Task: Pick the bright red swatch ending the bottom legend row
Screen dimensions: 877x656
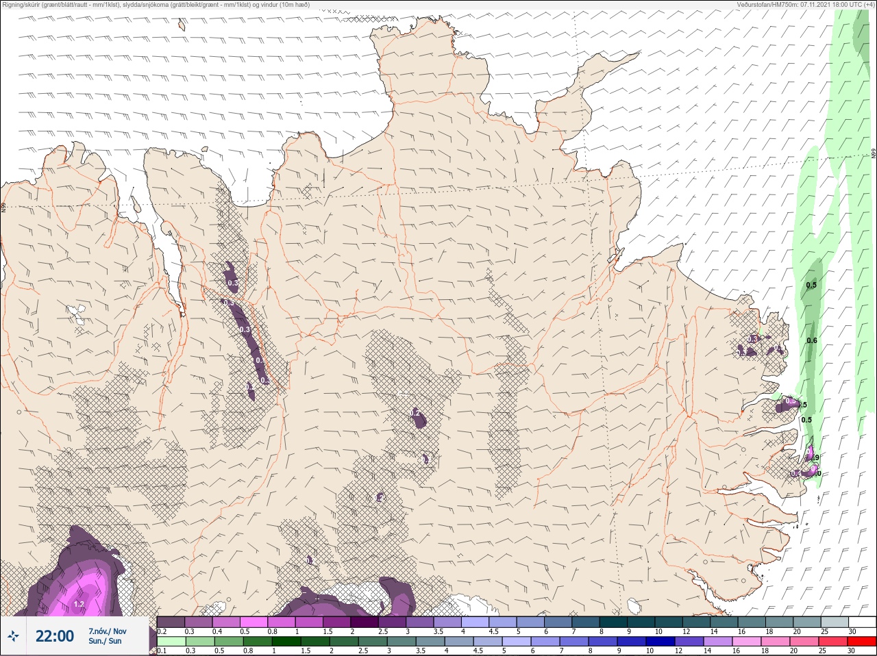Action: pyautogui.click(x=862, y=641)
